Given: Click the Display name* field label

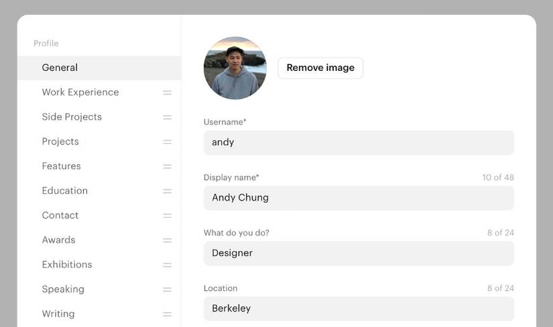Looking at the screenshot, I should [x=231, y=177].
